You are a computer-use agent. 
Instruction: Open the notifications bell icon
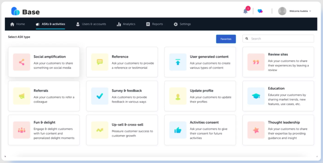(x=245, y=11)
